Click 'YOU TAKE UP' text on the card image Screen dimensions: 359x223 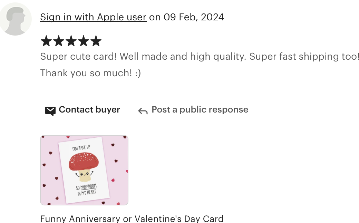point(81,148)
